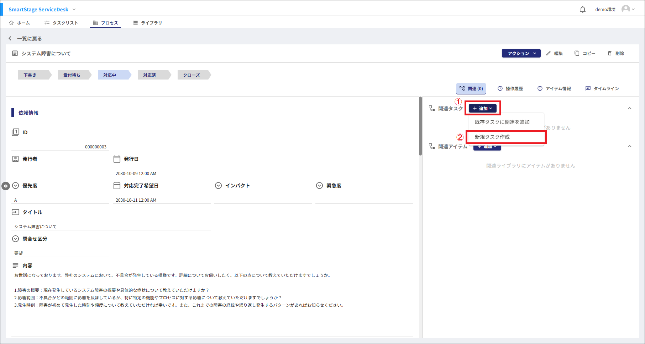Expand the SmartStage ServiceDesk app switcher
This screenshot has height=344, width=645.
(74, 9)
